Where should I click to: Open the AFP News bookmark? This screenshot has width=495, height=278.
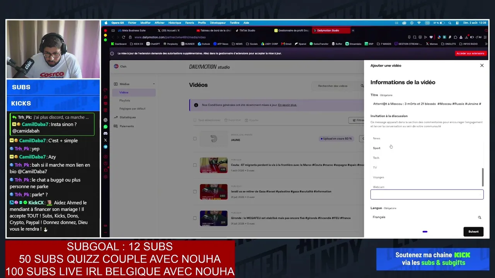pyautogui.click(x=220, y=44)
